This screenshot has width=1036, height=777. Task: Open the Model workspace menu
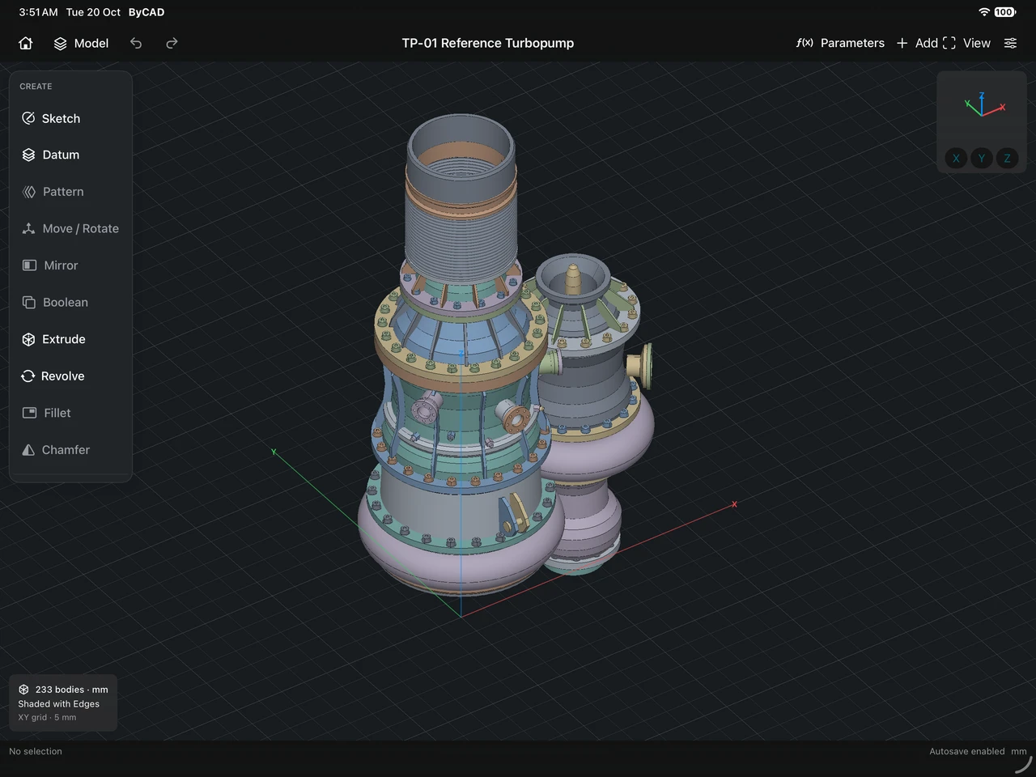tap(81, 43)
